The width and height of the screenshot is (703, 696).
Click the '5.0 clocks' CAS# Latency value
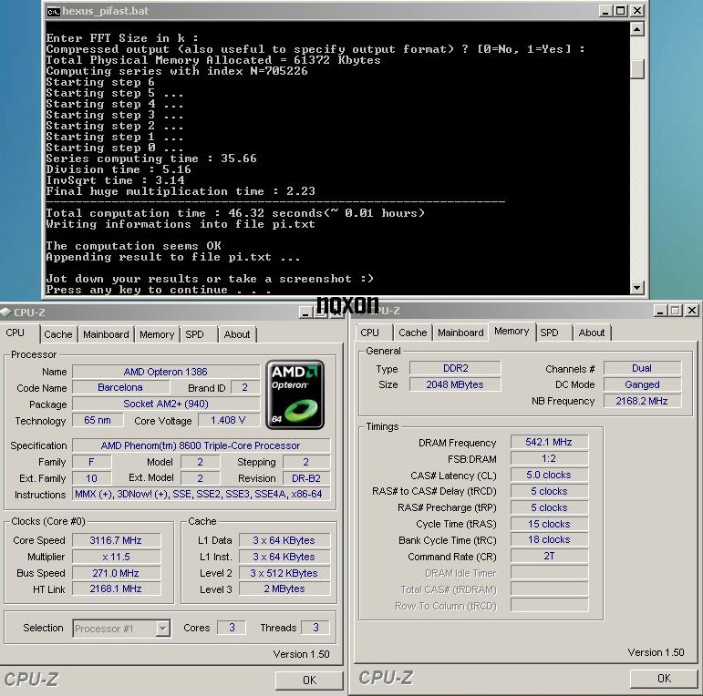pos(549,475)
